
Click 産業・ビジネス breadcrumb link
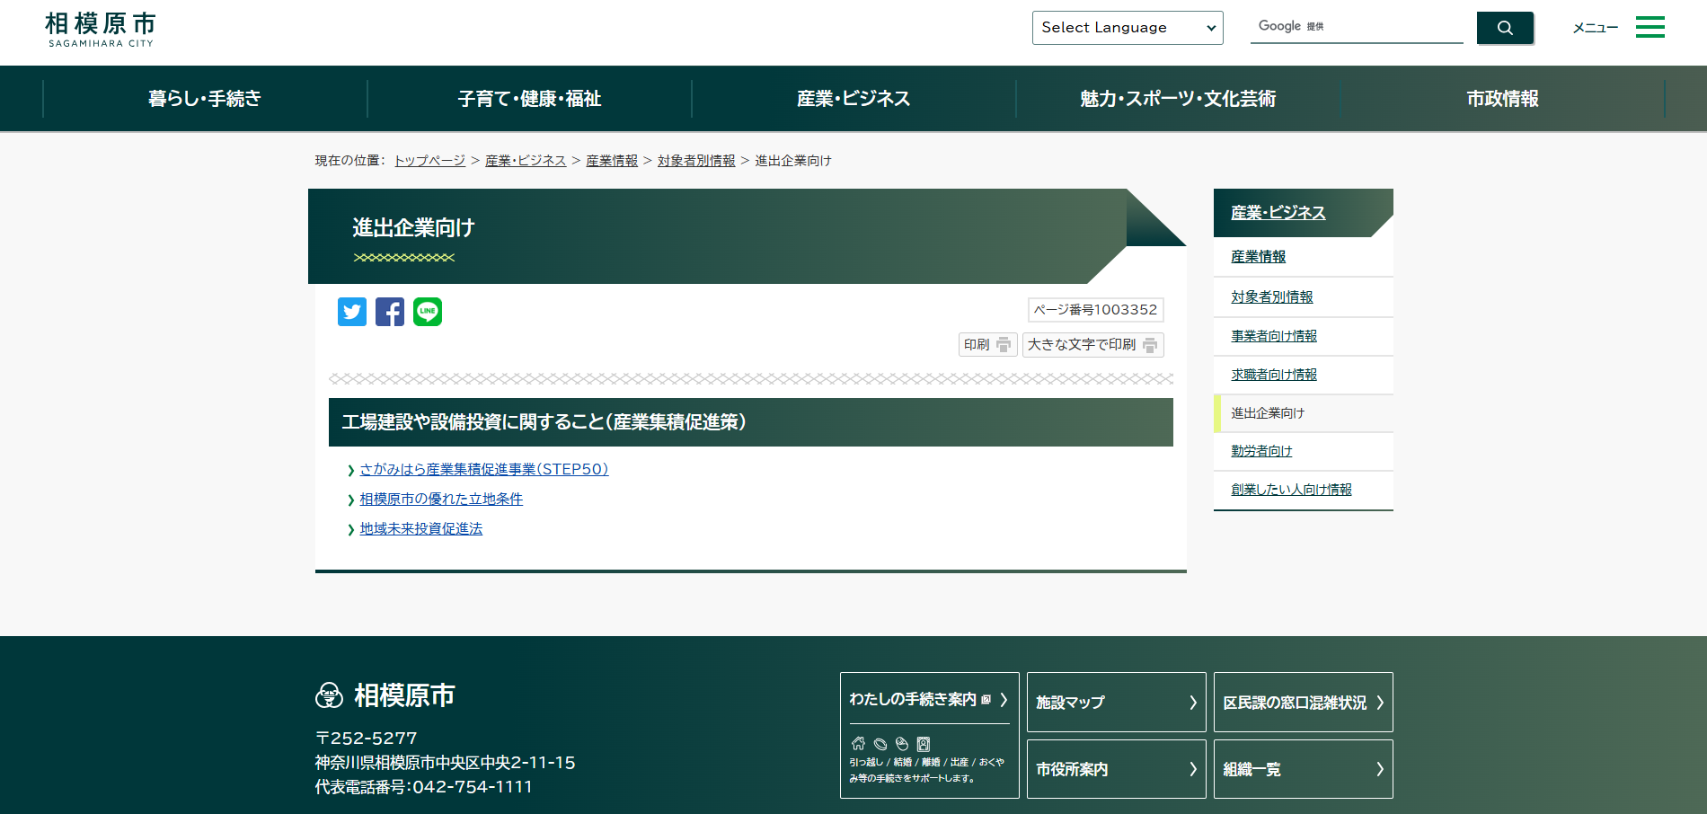(x=526, y=161)
